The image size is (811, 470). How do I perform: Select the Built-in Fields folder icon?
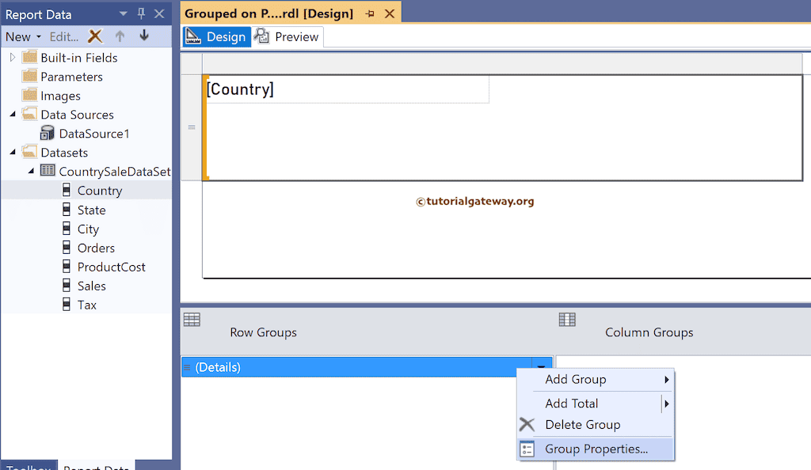29,57
